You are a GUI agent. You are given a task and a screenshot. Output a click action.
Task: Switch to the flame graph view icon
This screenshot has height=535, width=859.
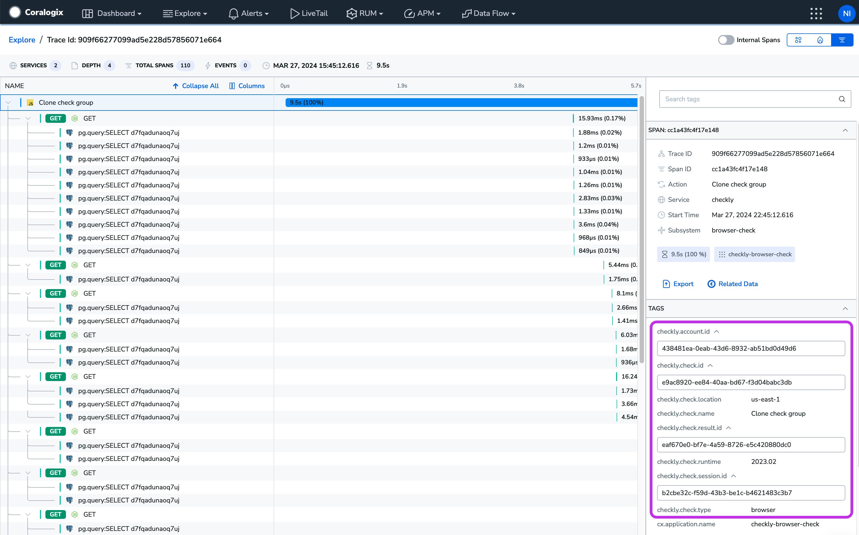pyautogui.click(x=820, y=40)
